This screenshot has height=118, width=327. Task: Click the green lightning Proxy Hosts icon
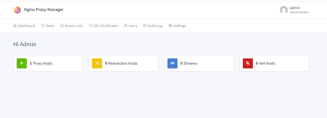(x=22, y=63)
